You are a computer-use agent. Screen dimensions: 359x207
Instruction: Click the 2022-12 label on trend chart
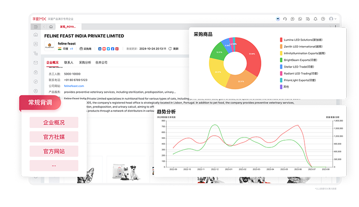click(x=215, y=169)
